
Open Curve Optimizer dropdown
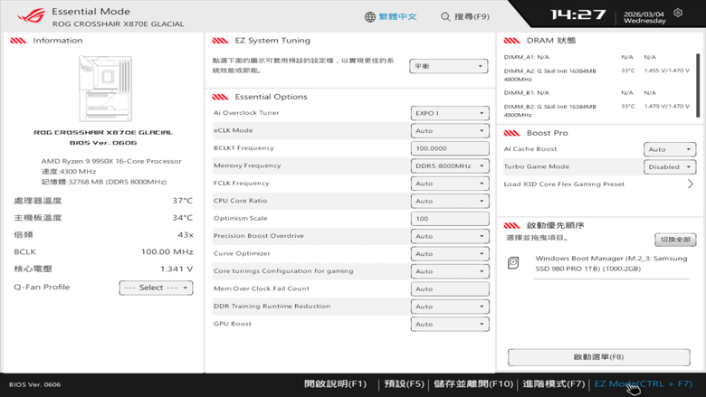[x=450, y=253]
